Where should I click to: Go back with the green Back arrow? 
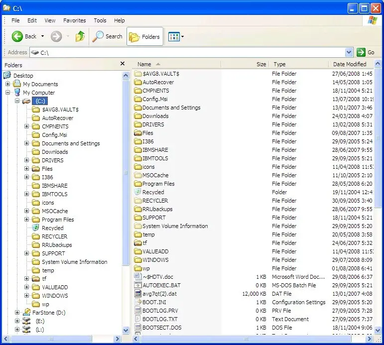(17, 36)
